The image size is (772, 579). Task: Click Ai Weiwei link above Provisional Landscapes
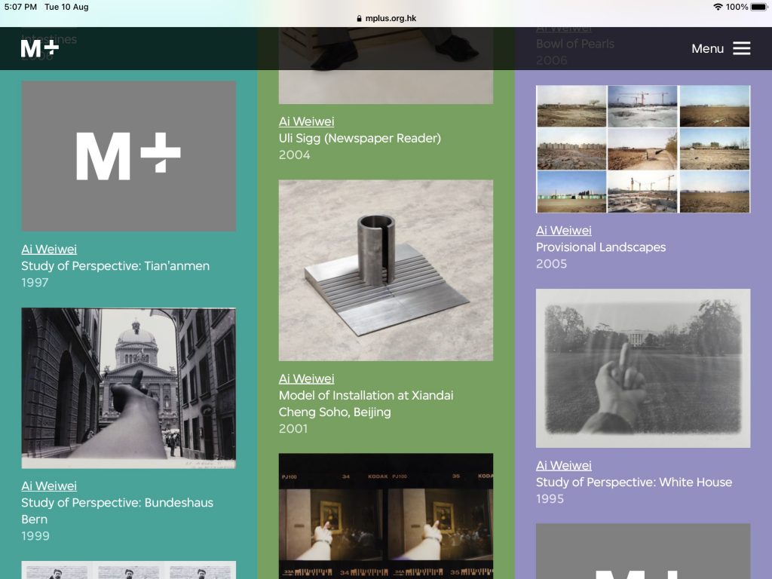pos(563,231)
